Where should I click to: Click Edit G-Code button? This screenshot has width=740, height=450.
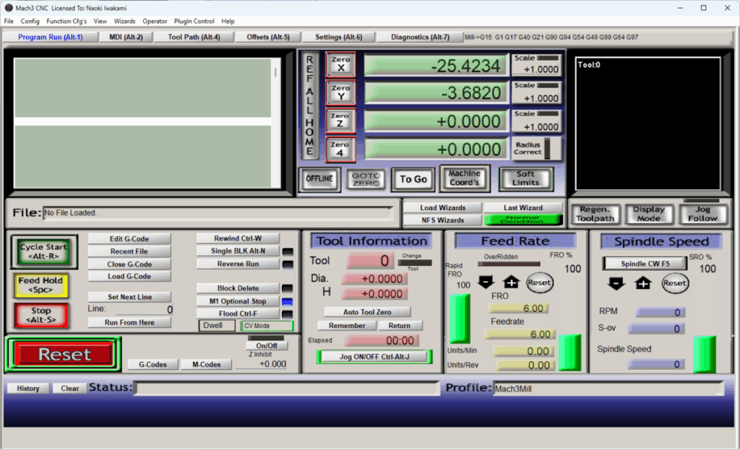pyautogui.click(x=129, y=238)
